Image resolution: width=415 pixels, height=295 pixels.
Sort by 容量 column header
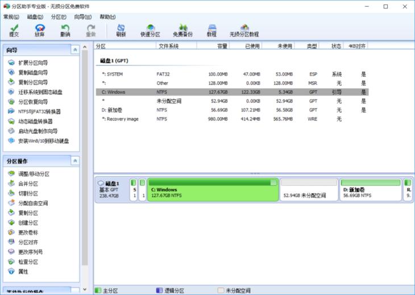(x=213, y=46)
